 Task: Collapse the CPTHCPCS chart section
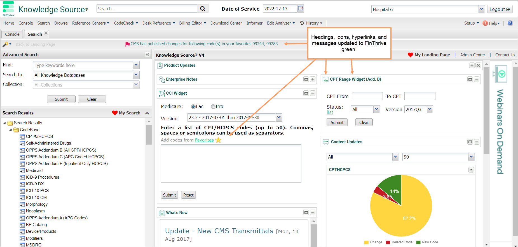471,170
